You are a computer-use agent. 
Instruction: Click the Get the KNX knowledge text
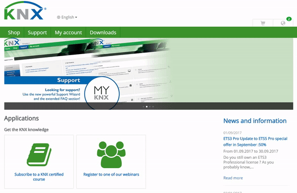coord(26,129)
